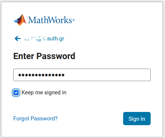This screenshot has height=138, width=165.
Task: Click the MathWorks membrane logo icon
Action: point(20,20)
